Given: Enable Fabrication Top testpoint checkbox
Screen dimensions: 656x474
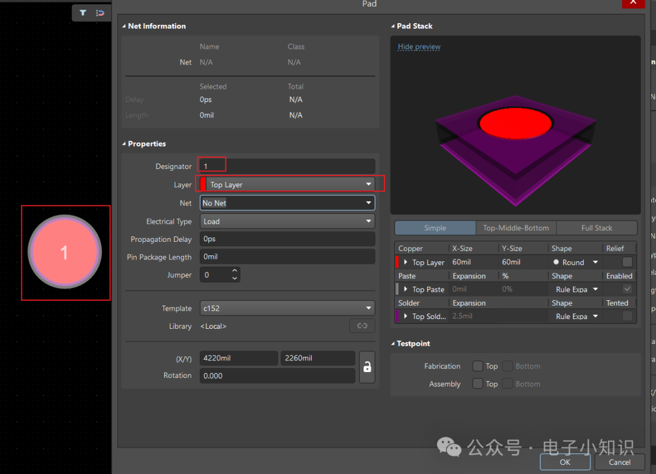Looking at the screenshot, I should pyautogui.click(x=478, y=366).
